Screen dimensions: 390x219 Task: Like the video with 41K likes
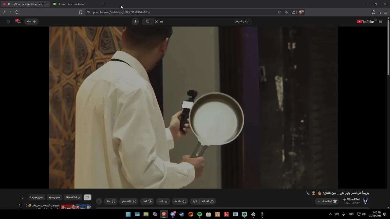(x=207, y=201)
